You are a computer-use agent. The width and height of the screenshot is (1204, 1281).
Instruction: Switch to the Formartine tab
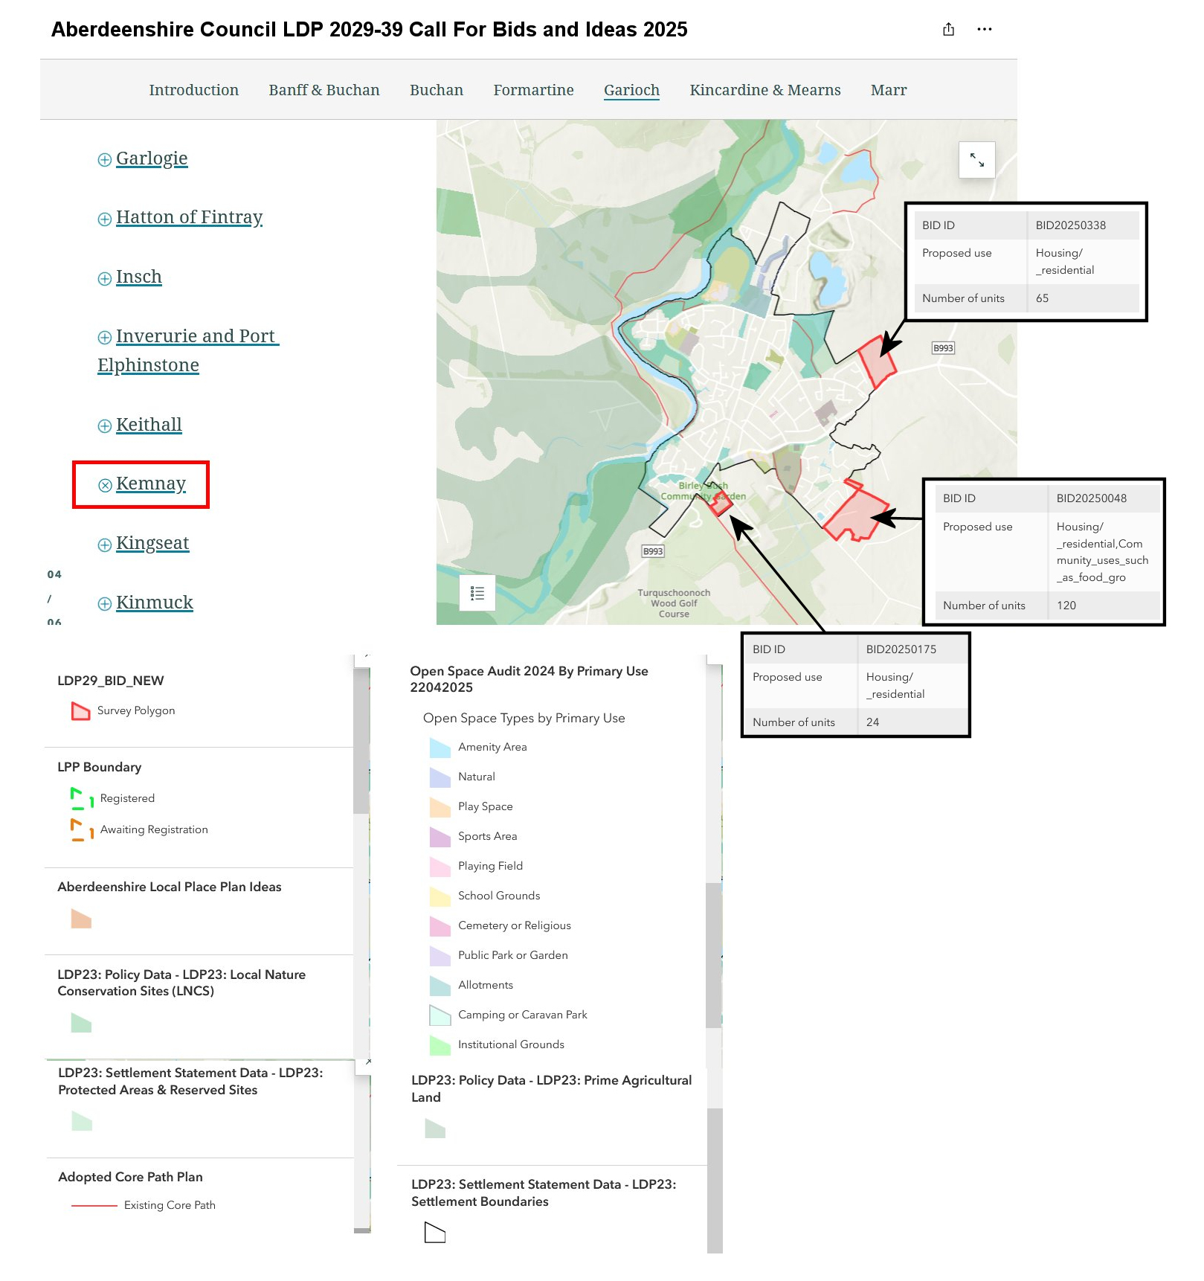(x=533, y=90)
